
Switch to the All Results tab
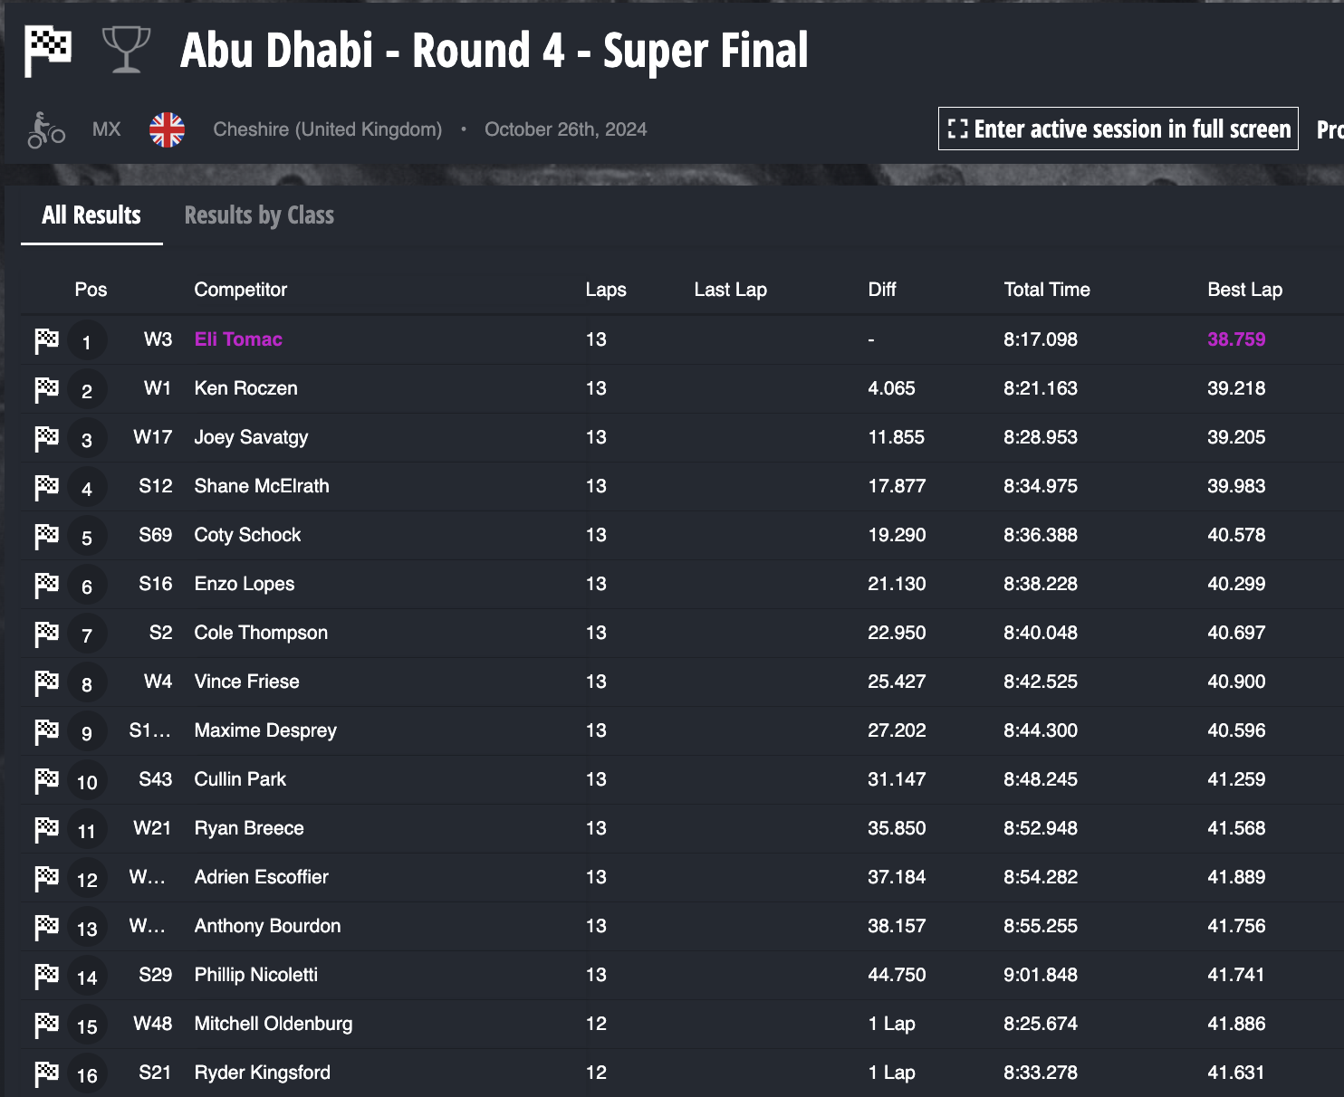(91, 215)
